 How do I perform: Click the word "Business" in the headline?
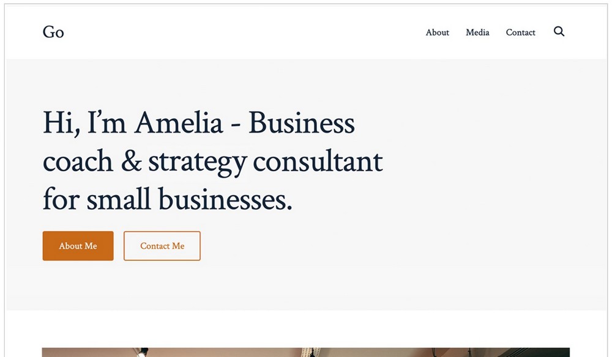[302, 123]
